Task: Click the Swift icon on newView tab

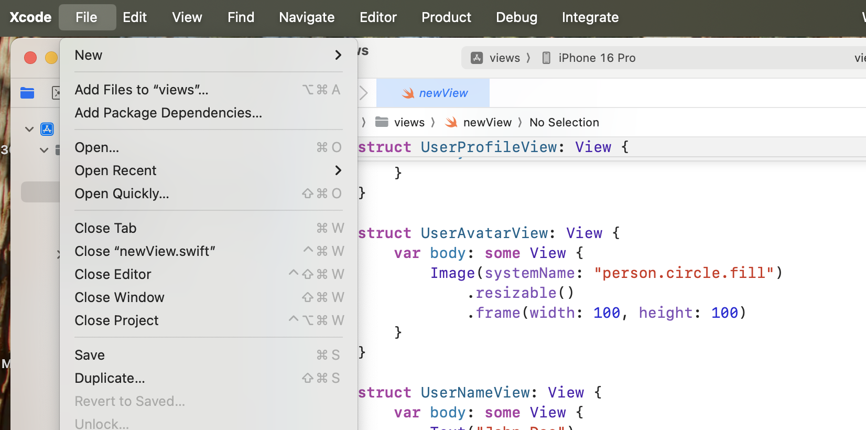Action: 408,93
